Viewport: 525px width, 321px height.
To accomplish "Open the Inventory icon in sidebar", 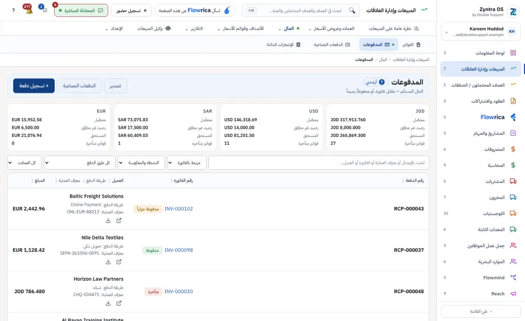I will (x=513, y=197).
